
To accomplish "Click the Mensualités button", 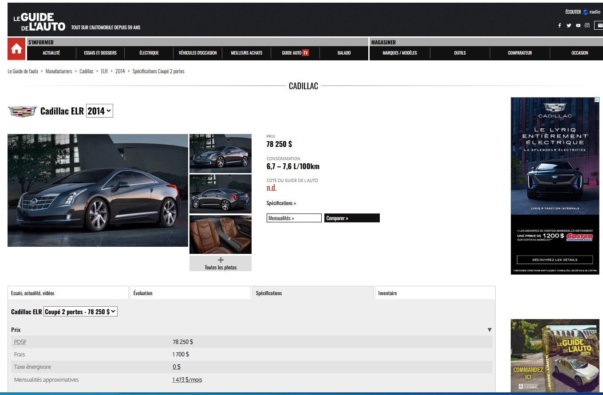I will 294,218.
